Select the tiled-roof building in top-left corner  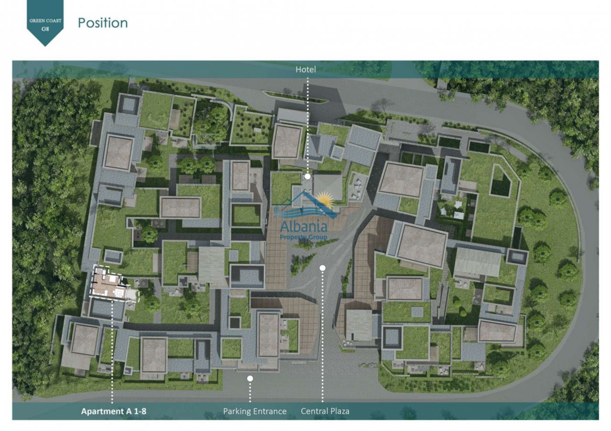[118, 153]
